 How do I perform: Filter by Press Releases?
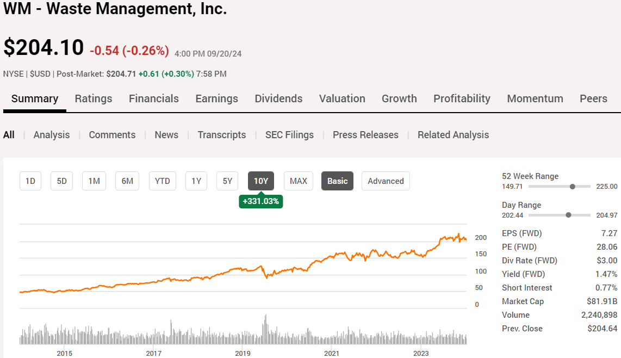coord(365,135)
